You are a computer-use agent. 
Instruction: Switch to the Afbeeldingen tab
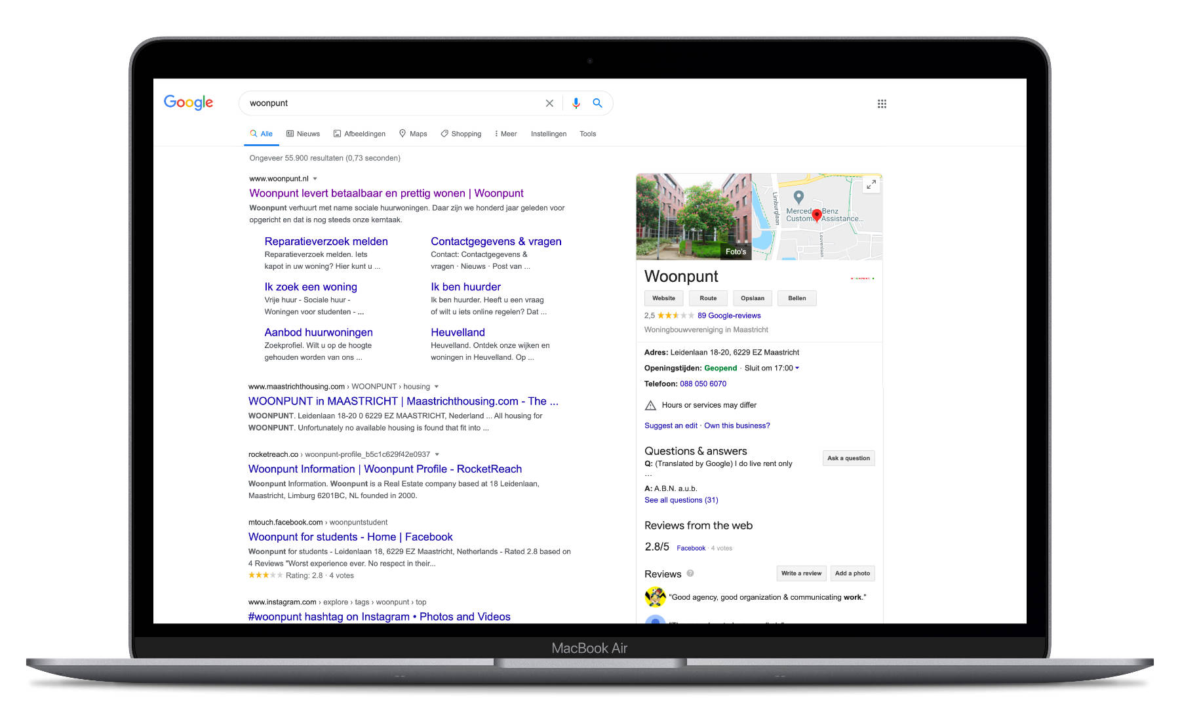tap(359, 134)
